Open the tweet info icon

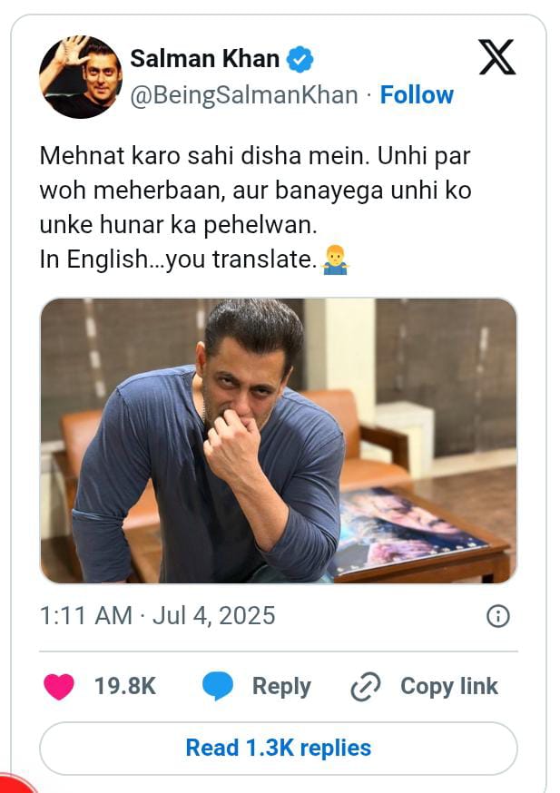pyautogui.click(x=497, y=617)
